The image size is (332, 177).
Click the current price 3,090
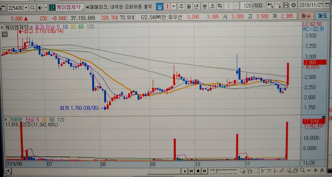16,18
